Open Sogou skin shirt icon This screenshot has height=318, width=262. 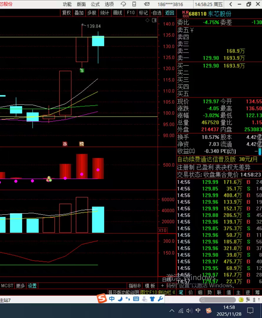[x=152, y=299]
